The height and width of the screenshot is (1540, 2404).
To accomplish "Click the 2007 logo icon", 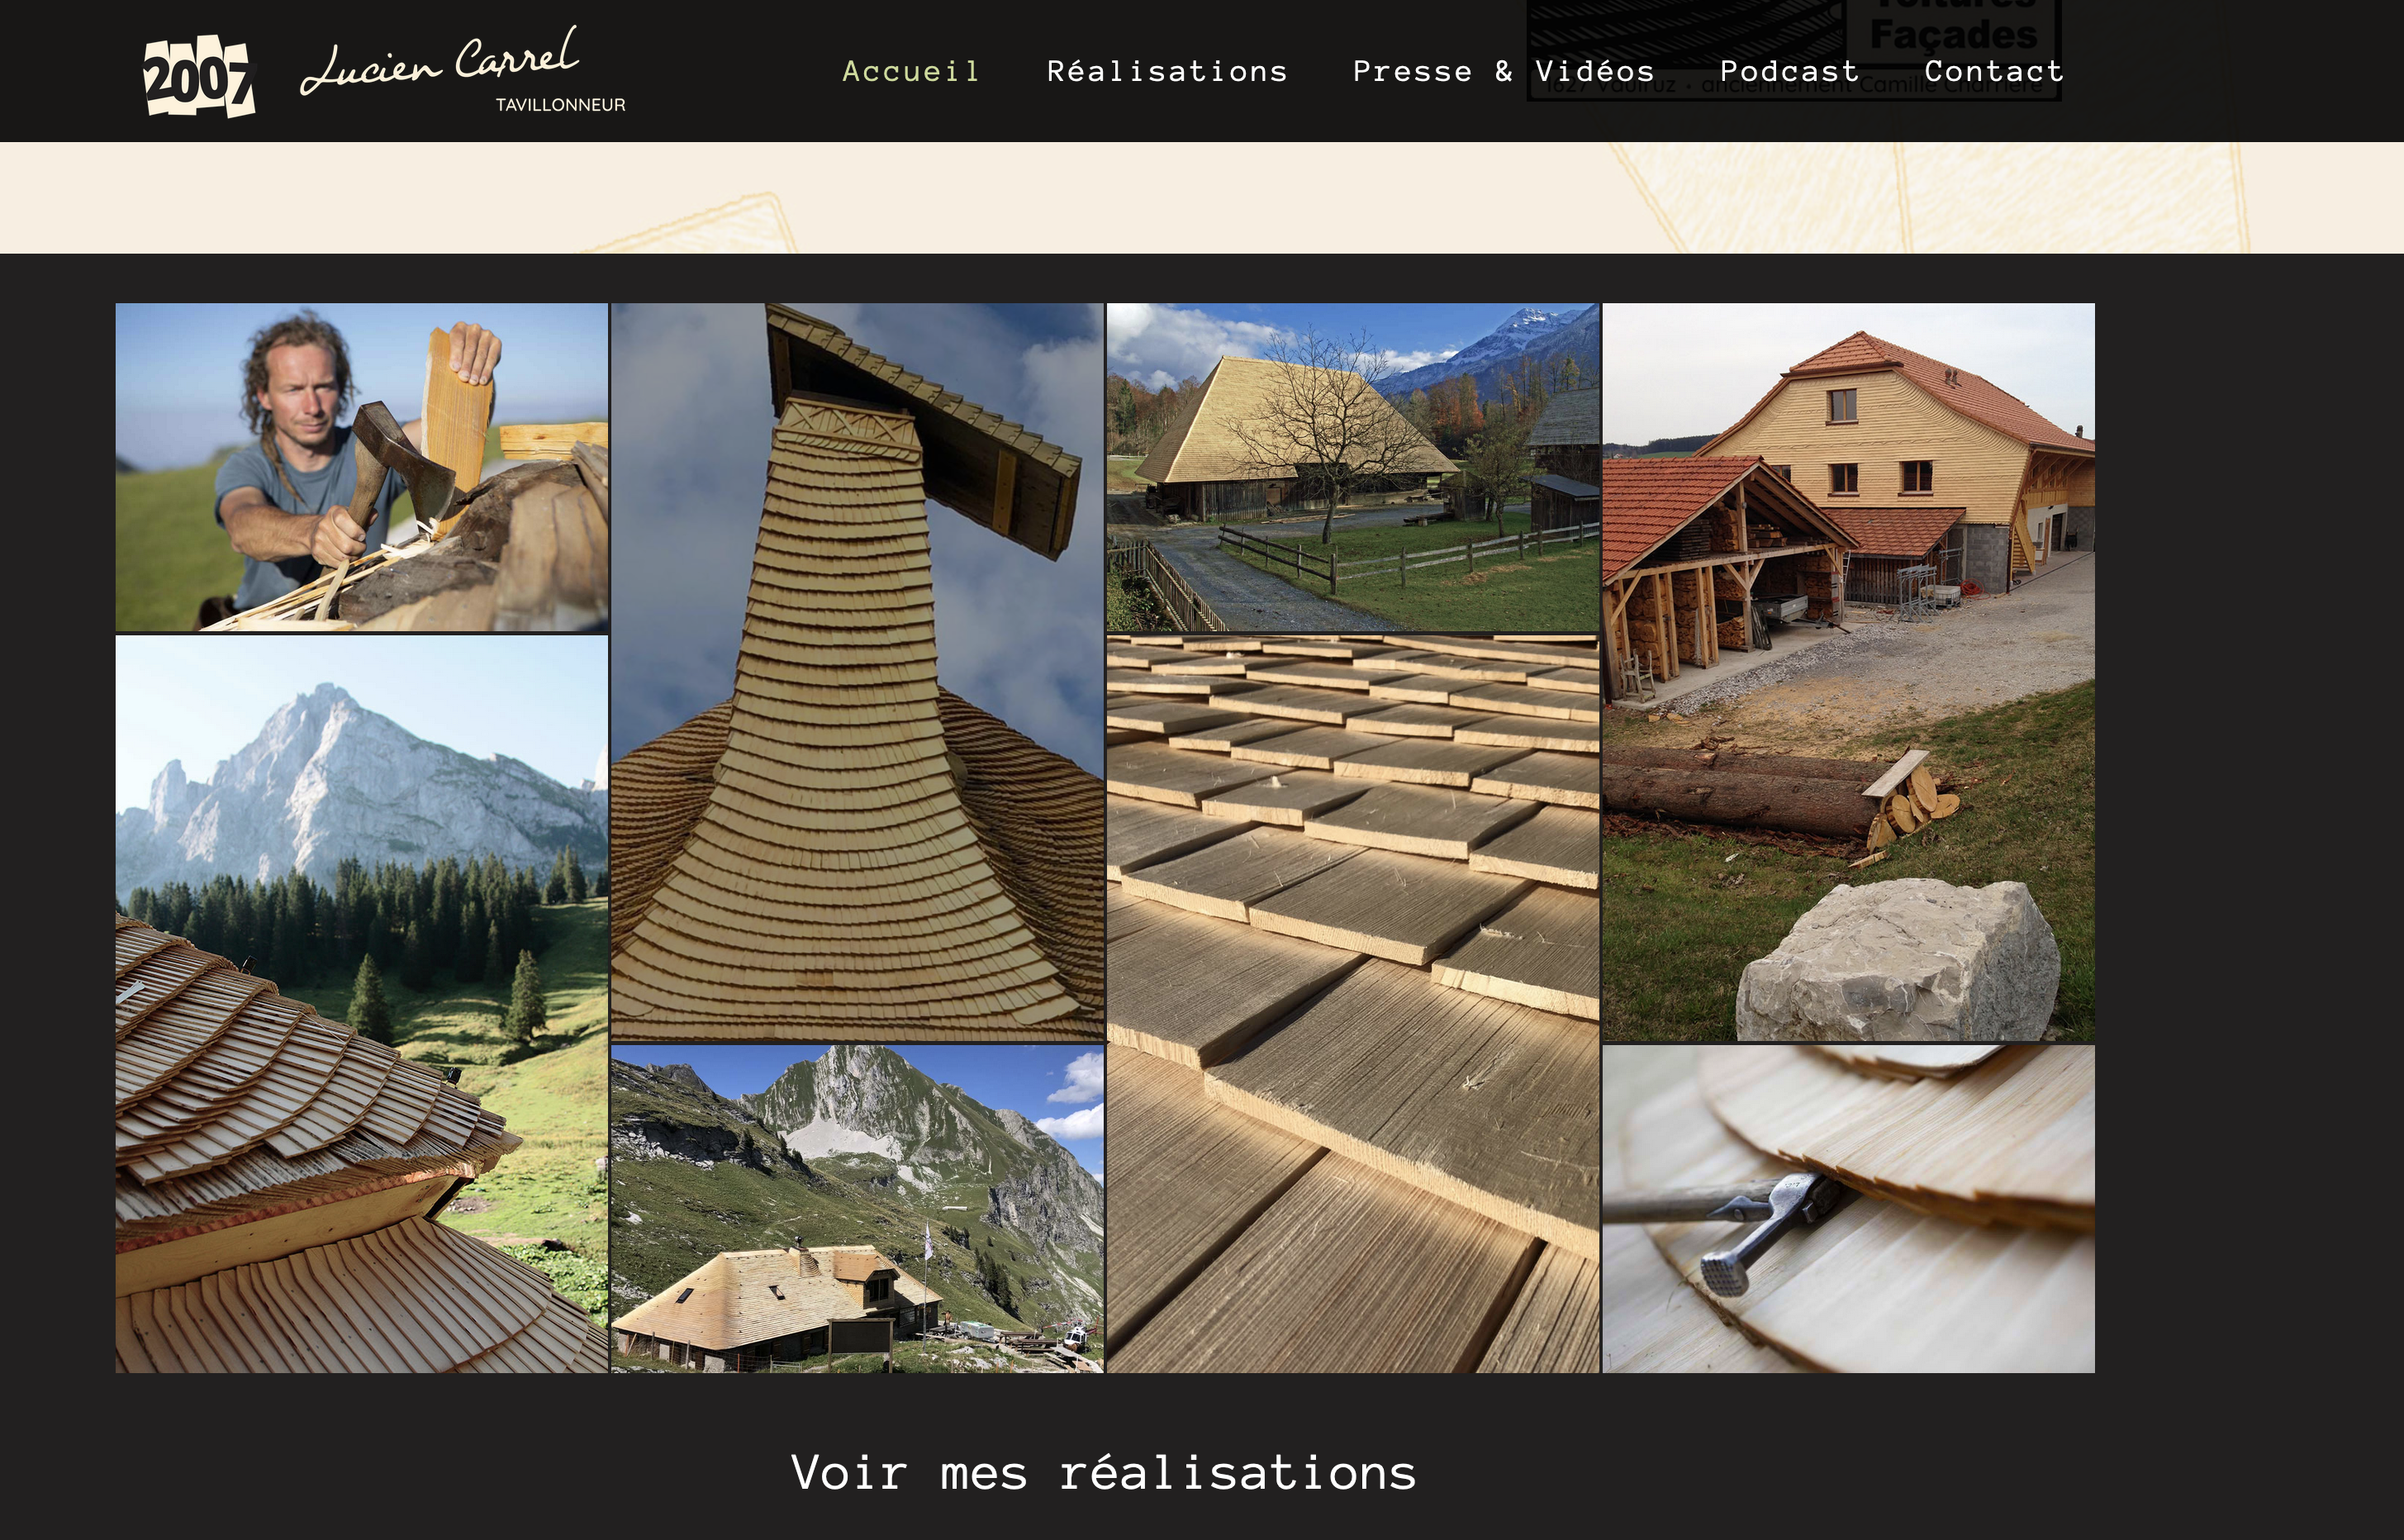I will coord(200,76).
